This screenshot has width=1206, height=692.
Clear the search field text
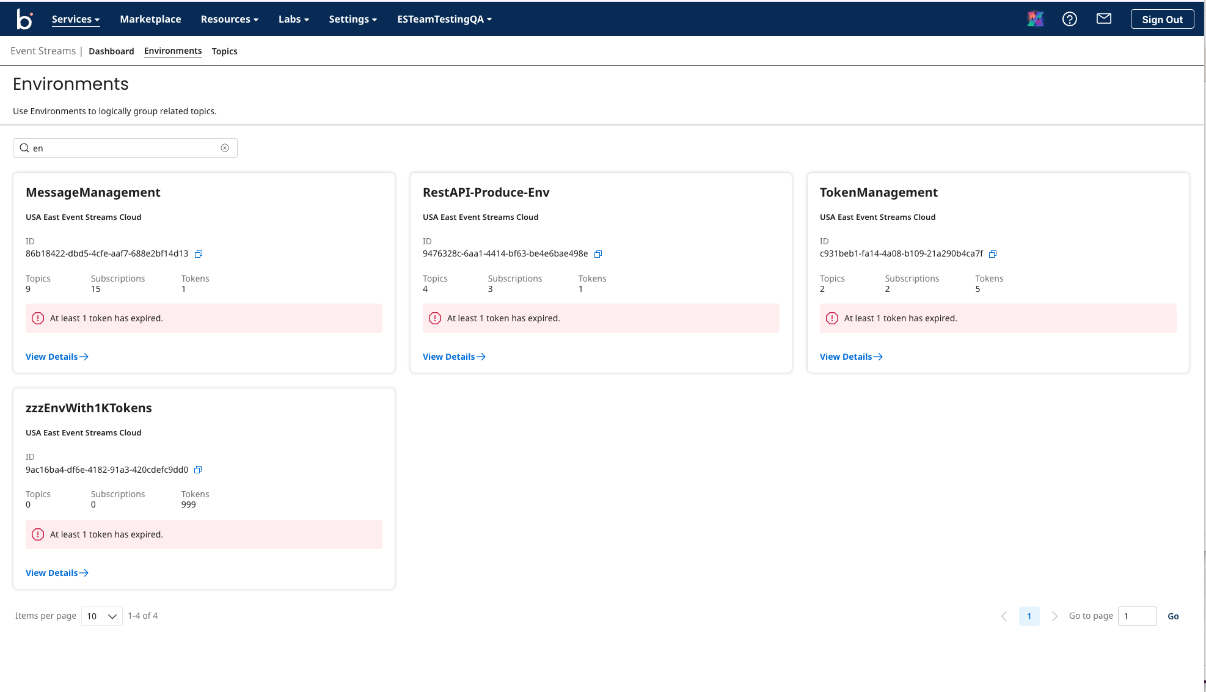[225, 148]
